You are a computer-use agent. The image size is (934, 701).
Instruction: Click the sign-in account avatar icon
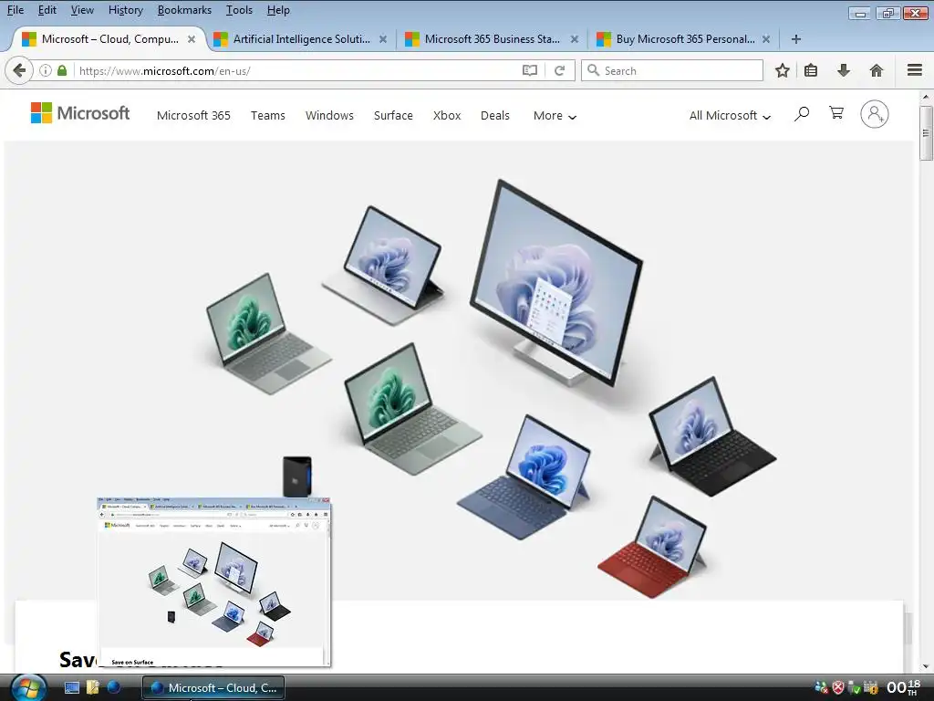(x=875, y=114)
